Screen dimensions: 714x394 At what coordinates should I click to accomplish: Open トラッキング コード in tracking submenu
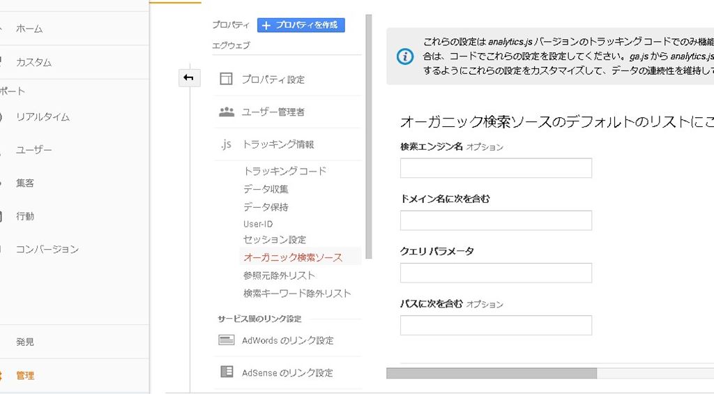point(284,171)
